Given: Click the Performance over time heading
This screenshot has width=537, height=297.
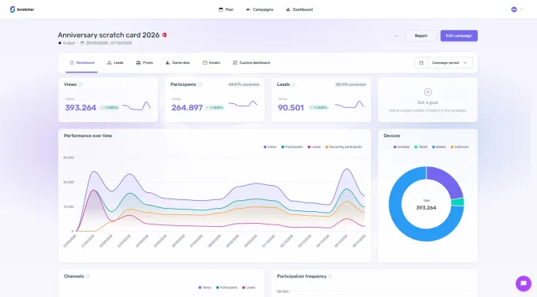Looking at the screenshot, I should tap(88, 136).
